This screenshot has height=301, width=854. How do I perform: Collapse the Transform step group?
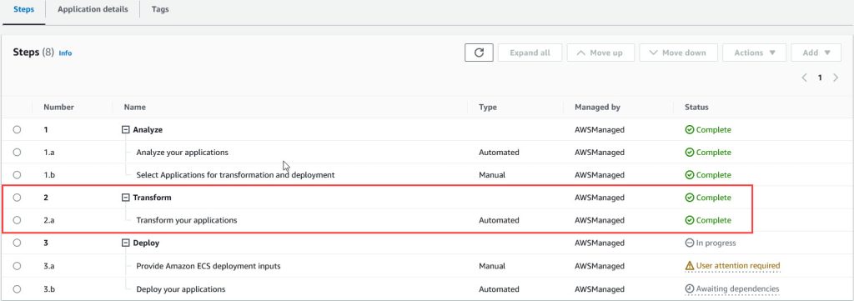tap(126, 198)
